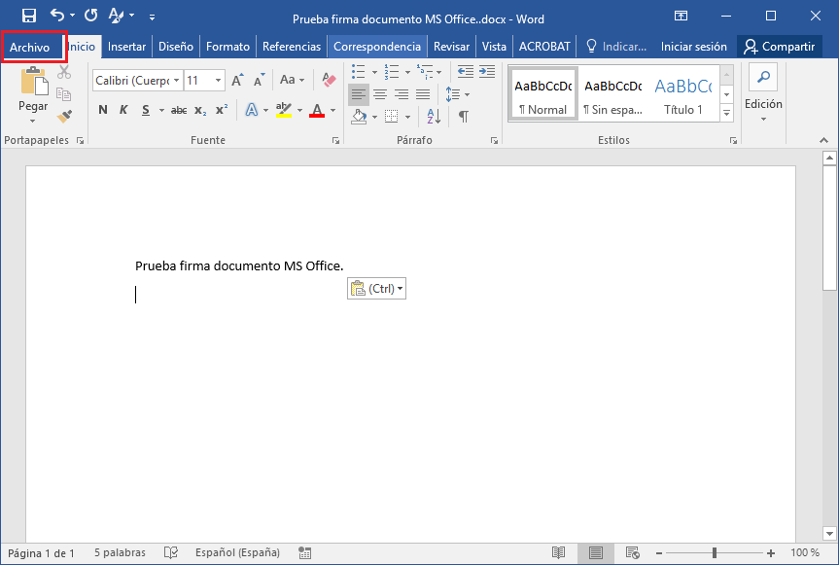This screenshot has width=839, height=565.
Task: Toggle Bold formatting (N button)
Action: (103, 111)
